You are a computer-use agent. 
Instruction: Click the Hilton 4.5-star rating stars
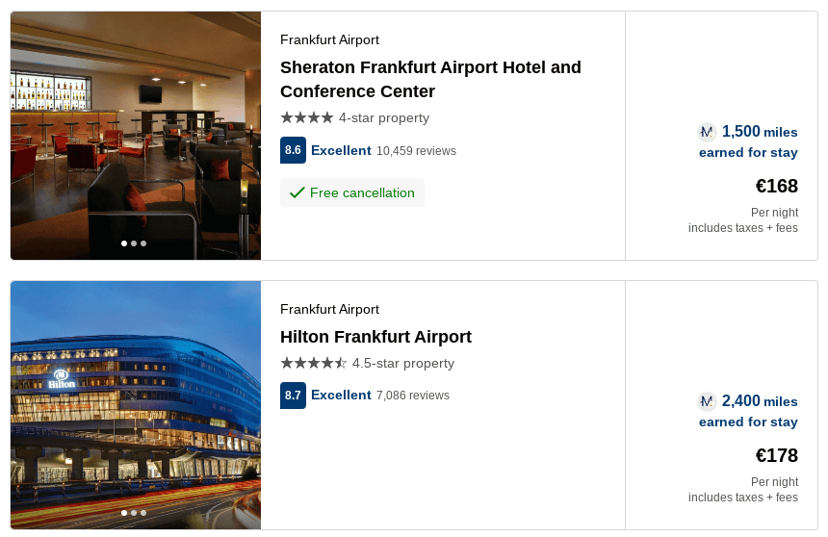pyautogui.click(x=313, y=363)
